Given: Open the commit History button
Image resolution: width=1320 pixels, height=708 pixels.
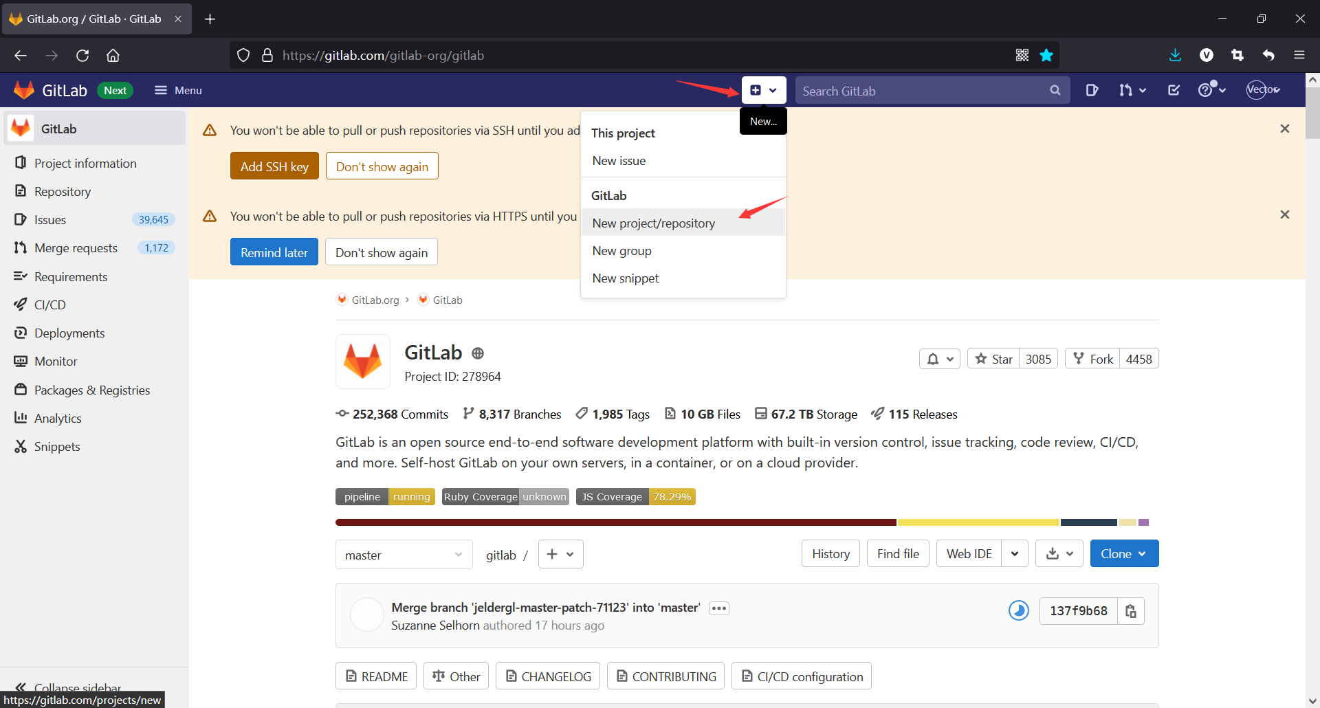Looking at the screenshot, I should pyautogui.click(x=830, y=553).
